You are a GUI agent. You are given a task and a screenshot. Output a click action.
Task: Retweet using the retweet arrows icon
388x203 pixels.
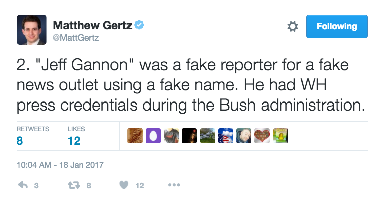click(x=72, y=185)
